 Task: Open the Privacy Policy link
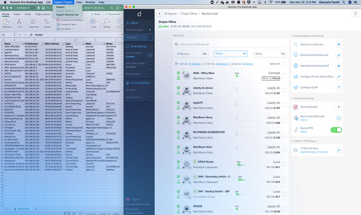pyautogui.click(x=132, y=210)
